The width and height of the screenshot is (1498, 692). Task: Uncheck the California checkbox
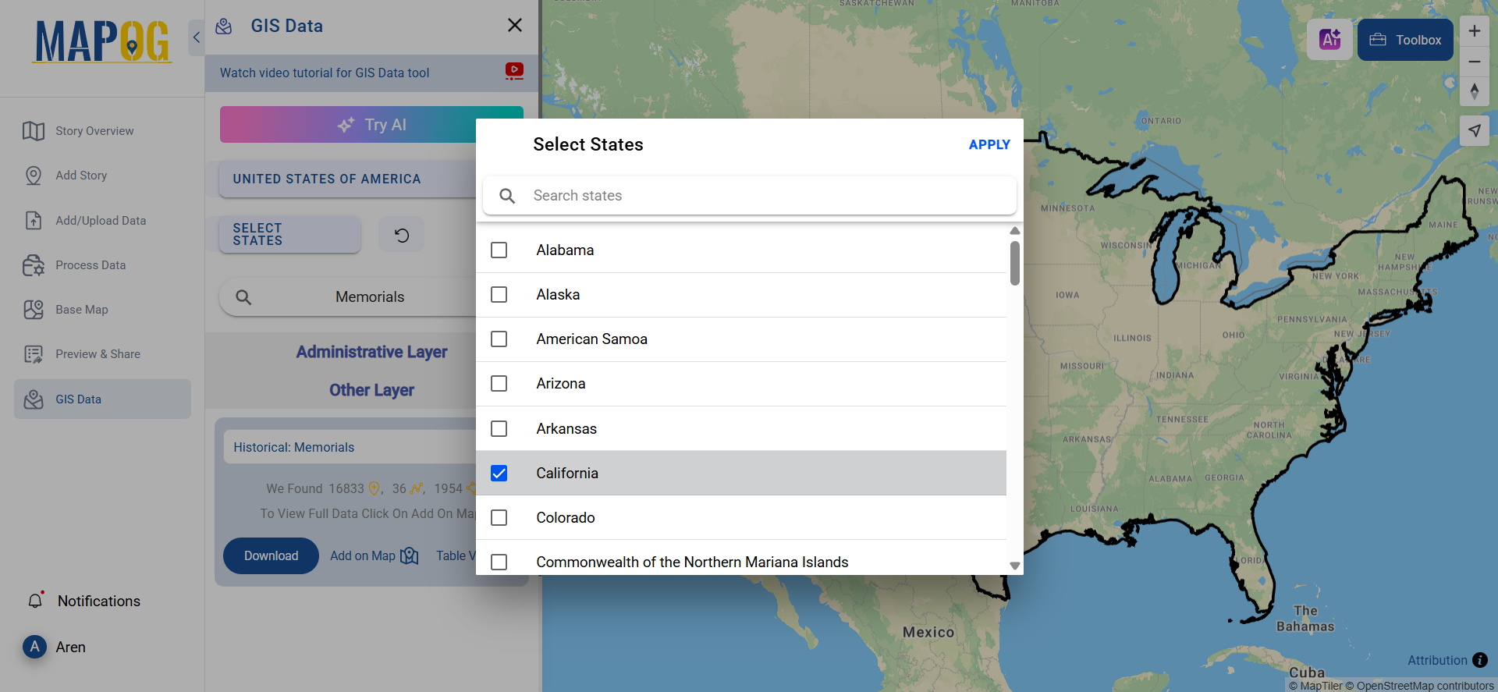499,473
